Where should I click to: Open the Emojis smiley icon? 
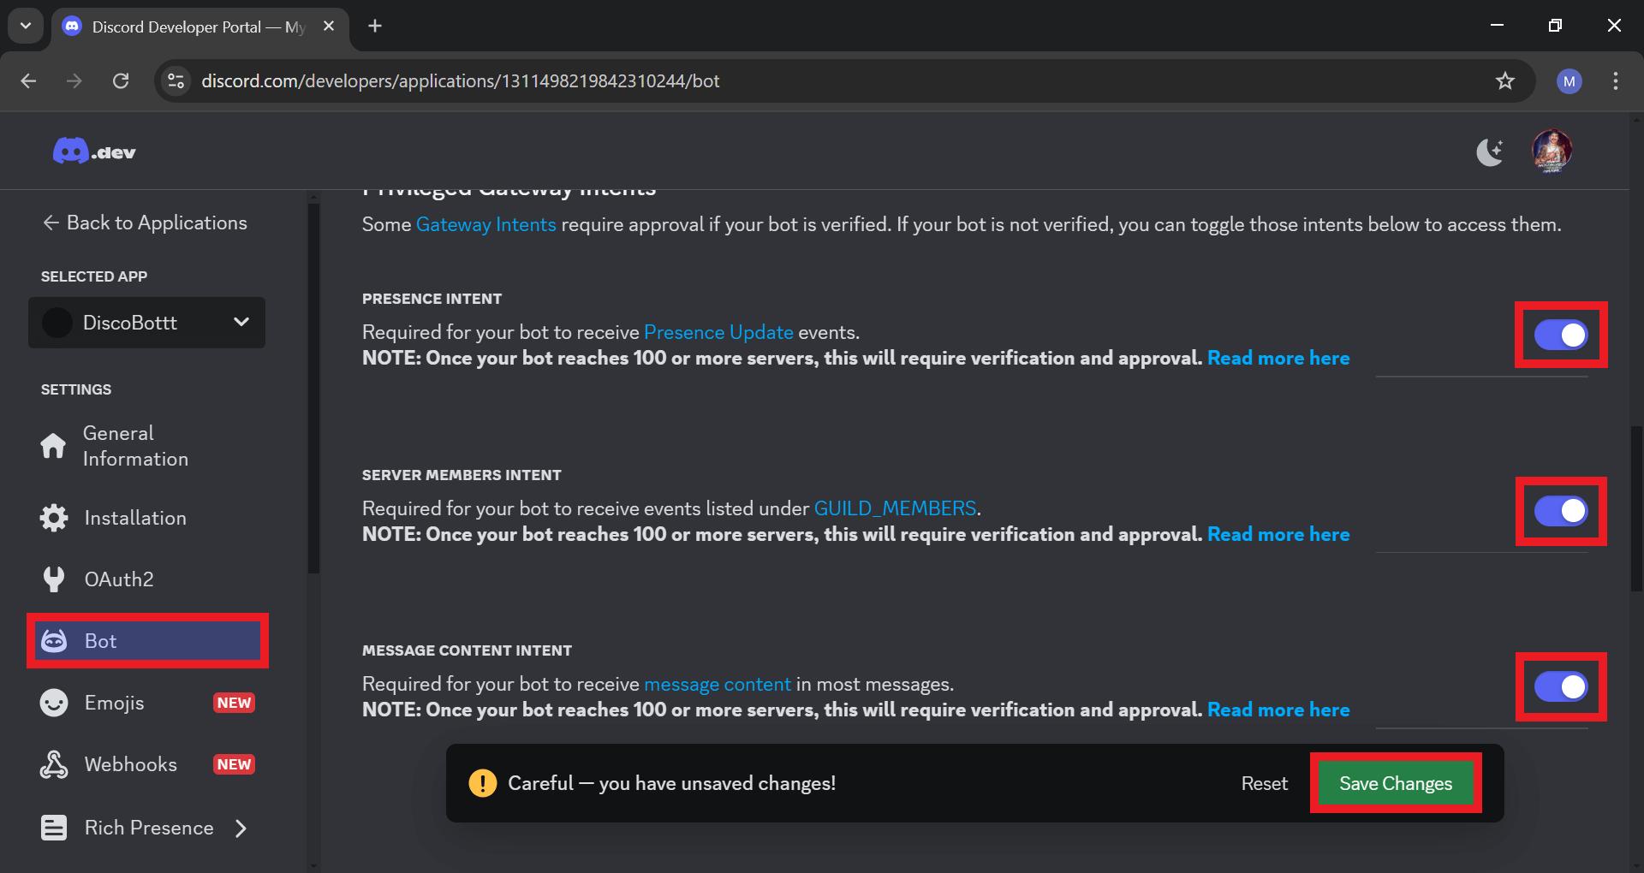(x=53, y=702)
